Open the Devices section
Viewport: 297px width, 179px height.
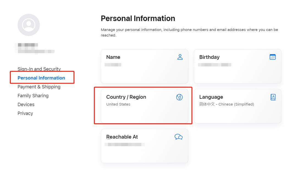26,104
